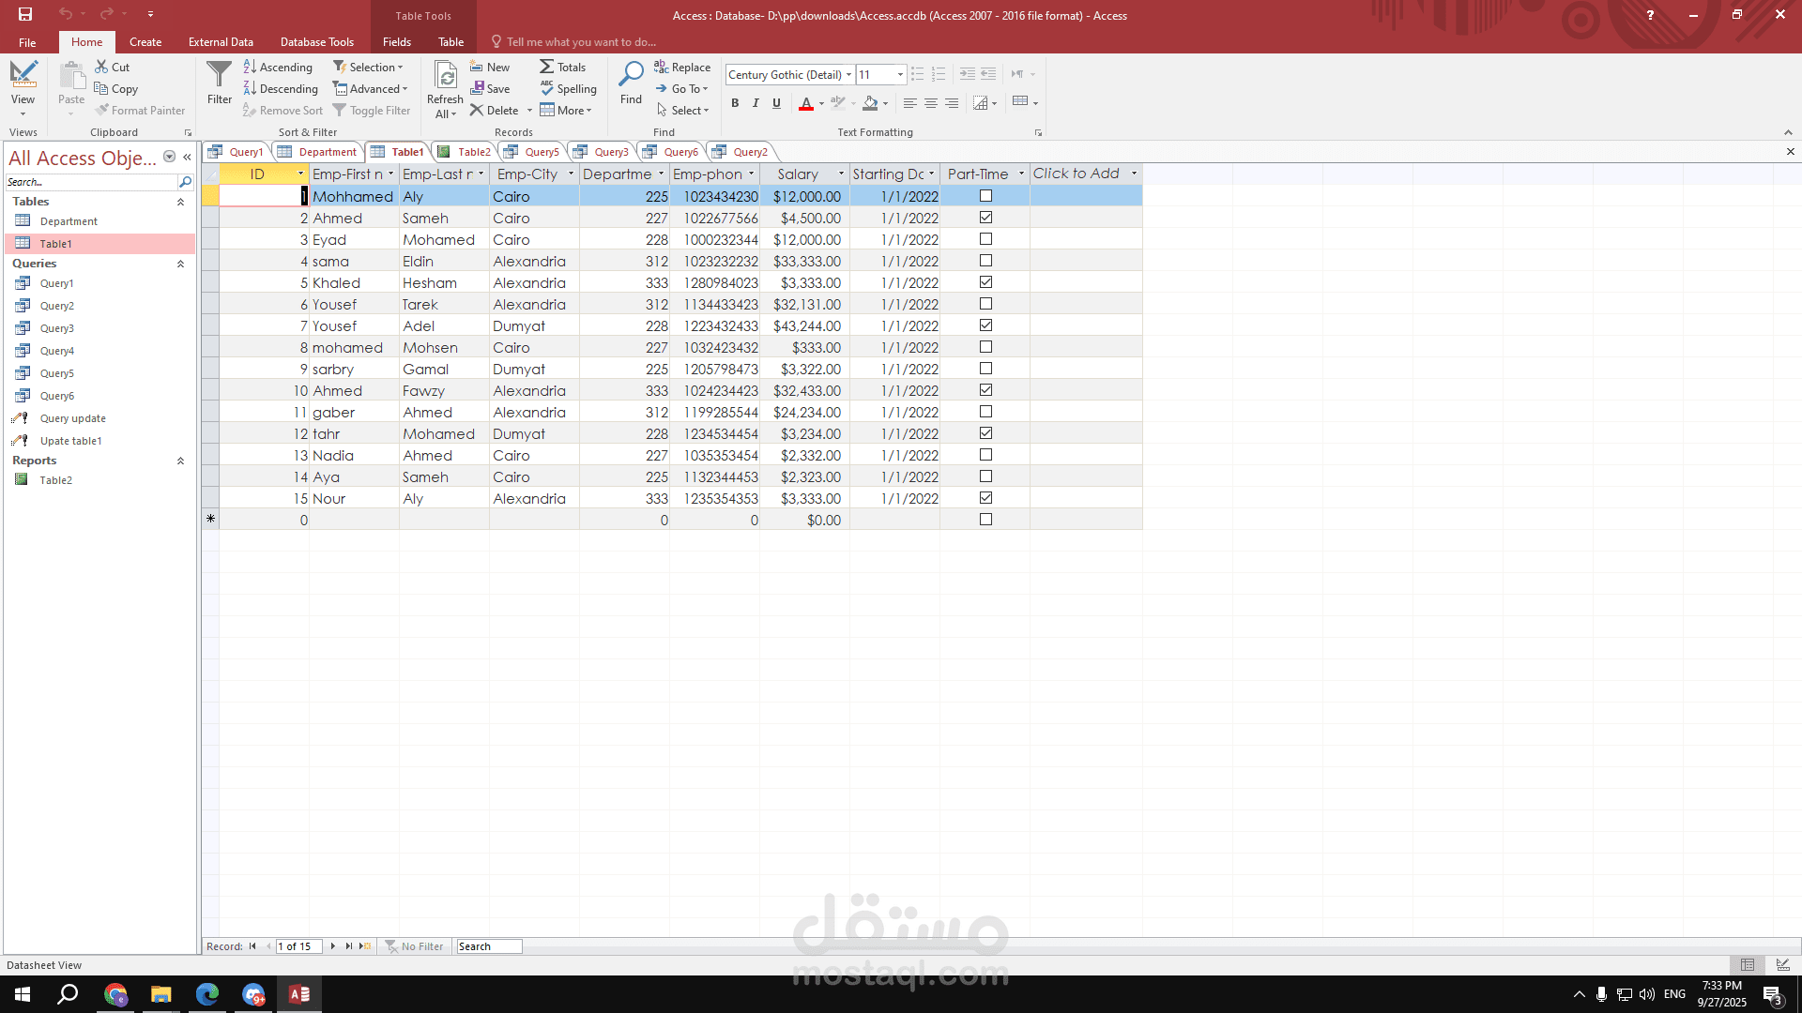Click the Refresh All icon
Viewport: 1802px width, 1013px height.
(445, 77)
